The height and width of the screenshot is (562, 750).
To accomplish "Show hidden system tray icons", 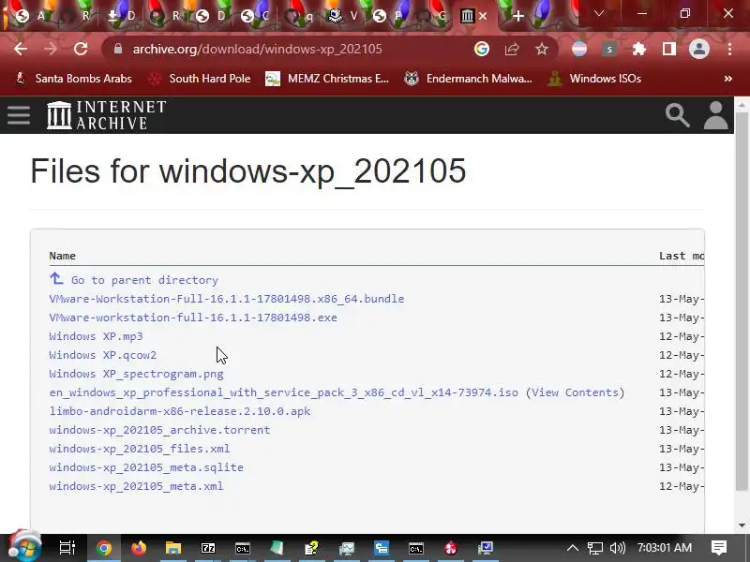I will tap(572, 548).
